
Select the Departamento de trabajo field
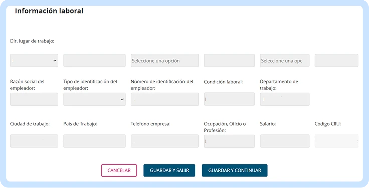(x=285, y=99)
